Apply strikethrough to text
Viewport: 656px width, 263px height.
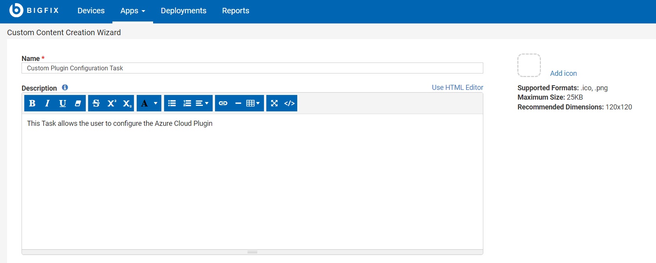click(96, 103)
